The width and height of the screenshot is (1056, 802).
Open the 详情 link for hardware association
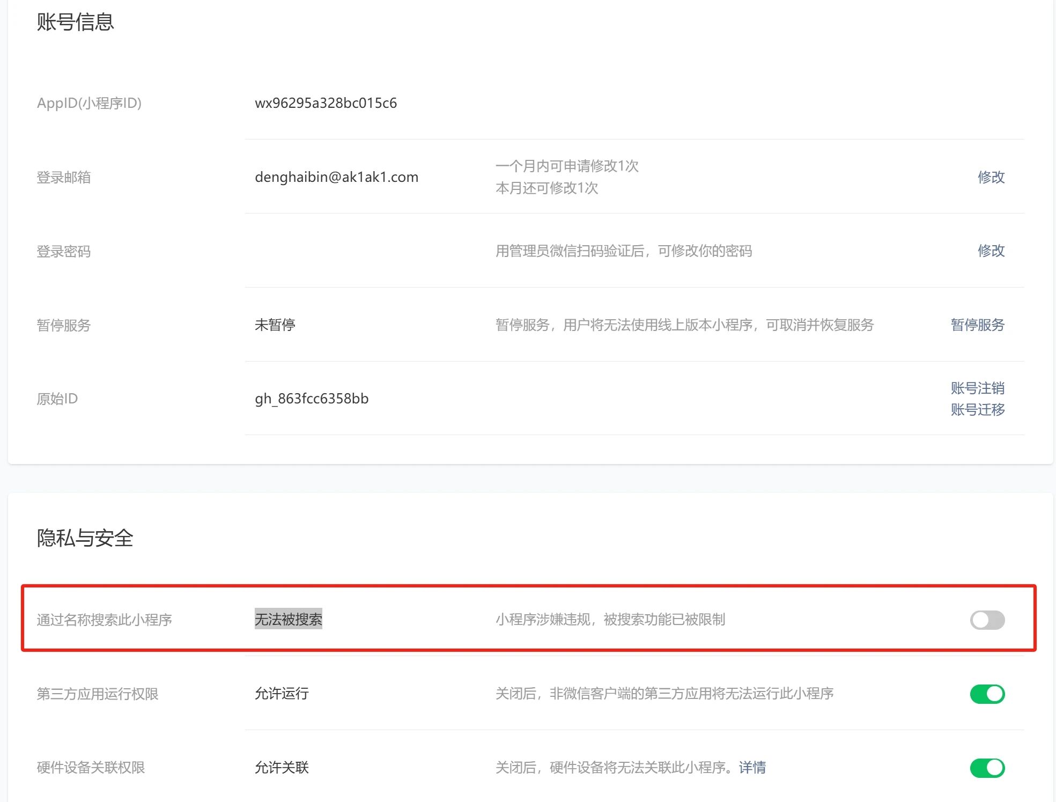pyautogui.click(x=752, y=767)
